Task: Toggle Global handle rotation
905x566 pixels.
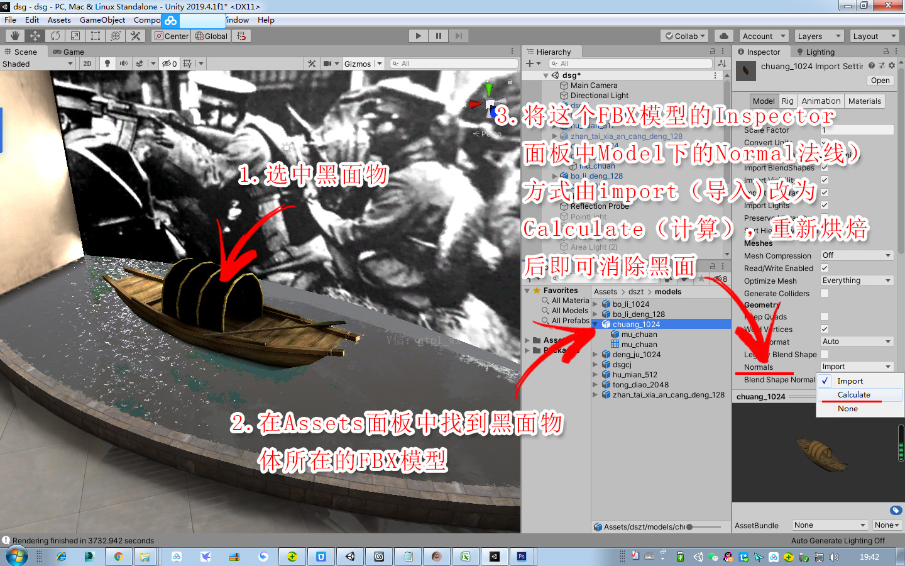Action: pyautogui.click(x=211, y=36)
